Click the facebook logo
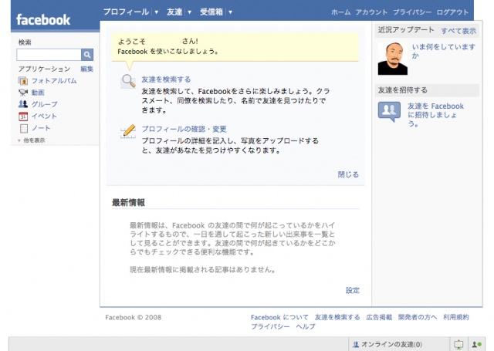The height and width of the screenshot is (351, 494). click(43, 19)
